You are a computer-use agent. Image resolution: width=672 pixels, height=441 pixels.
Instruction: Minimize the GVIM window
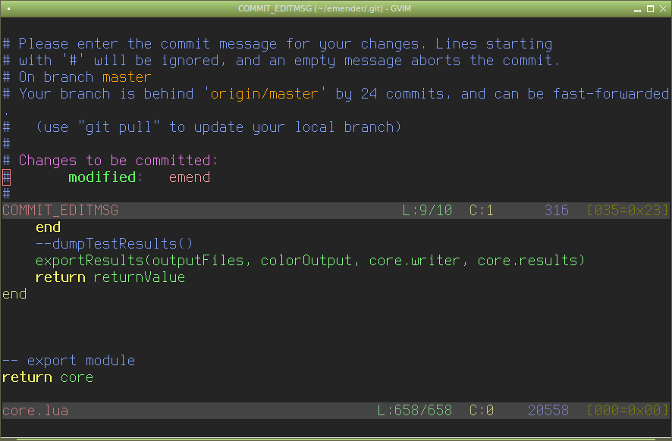pos(638,8)
